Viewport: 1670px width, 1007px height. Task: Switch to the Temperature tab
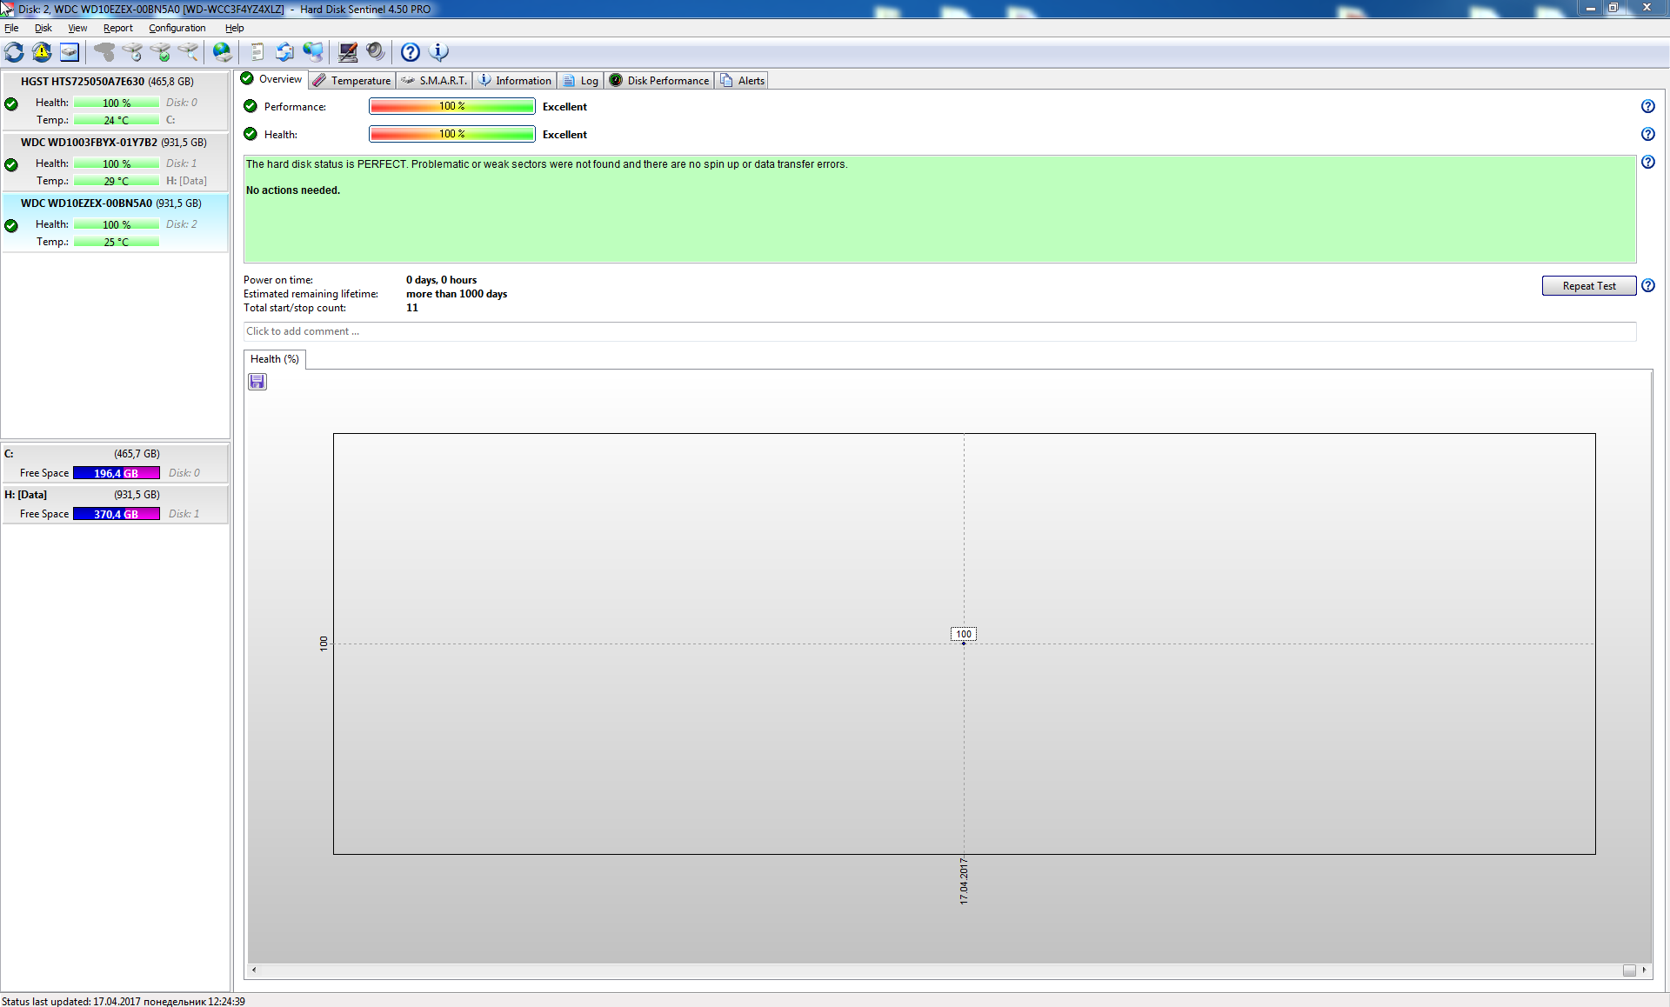pos(352,80)
